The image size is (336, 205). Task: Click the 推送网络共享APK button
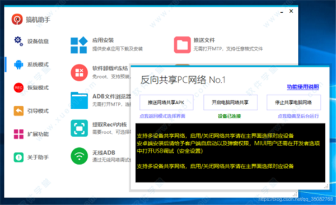point(166,102)
